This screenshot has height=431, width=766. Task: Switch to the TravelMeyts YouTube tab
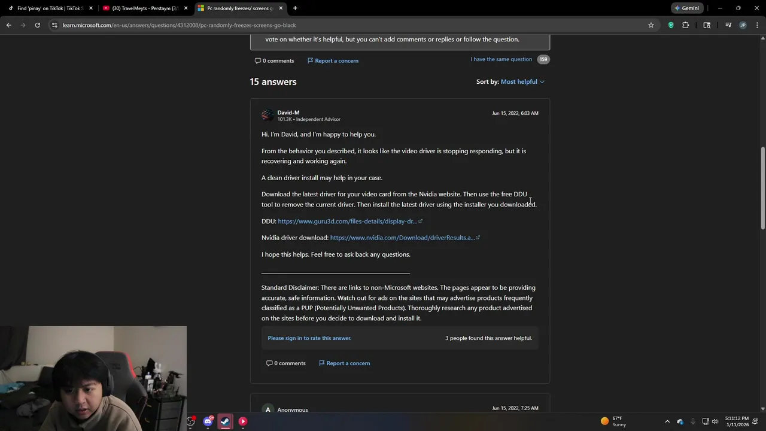pyautogui.click(x=144, y=8)
